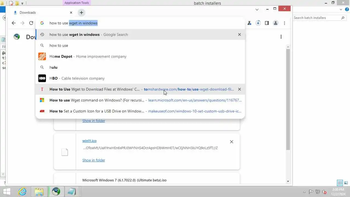This screenshot has width=350, height=197.
Task: Click the Home Depot logo icon
Action: click(42, 56)
